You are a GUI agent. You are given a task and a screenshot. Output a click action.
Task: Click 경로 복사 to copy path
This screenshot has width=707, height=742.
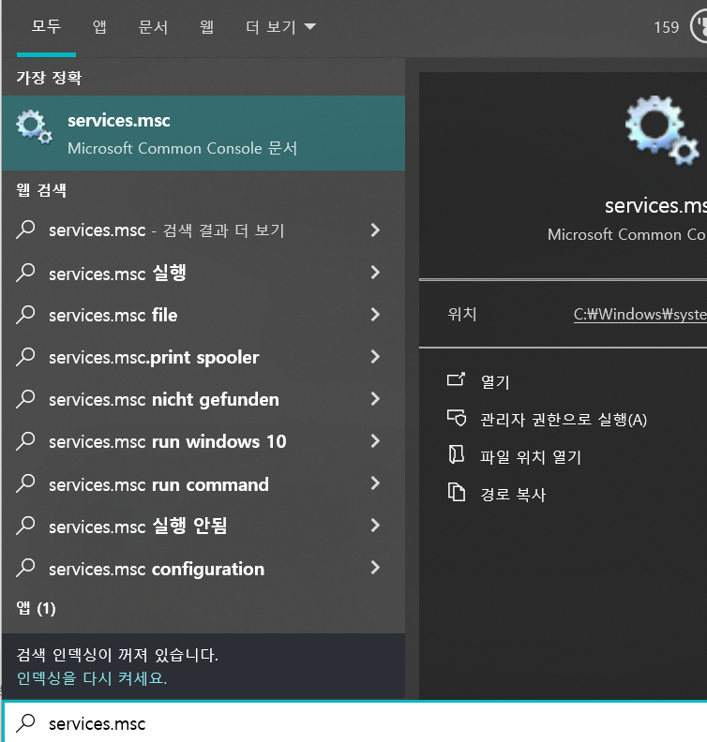point(513,494)
